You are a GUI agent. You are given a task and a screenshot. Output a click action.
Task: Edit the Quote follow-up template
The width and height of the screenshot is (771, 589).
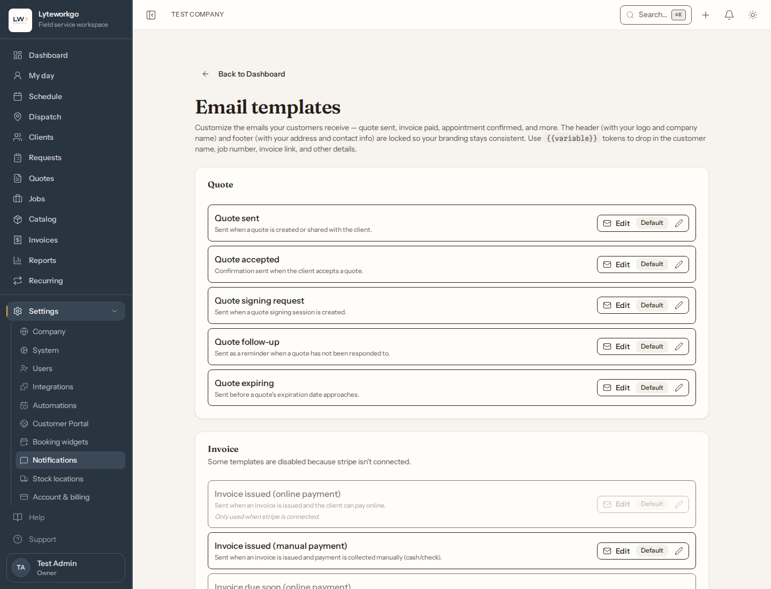pyautogui.click(x=643, y=346)
